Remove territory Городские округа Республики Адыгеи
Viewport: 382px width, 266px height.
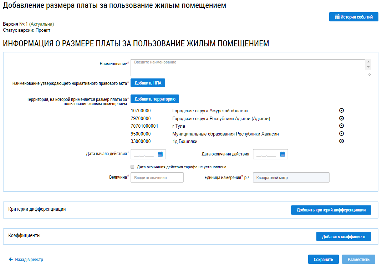click(x=341, y=118)
